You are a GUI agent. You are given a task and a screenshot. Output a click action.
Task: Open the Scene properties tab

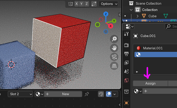click(126, 71)
